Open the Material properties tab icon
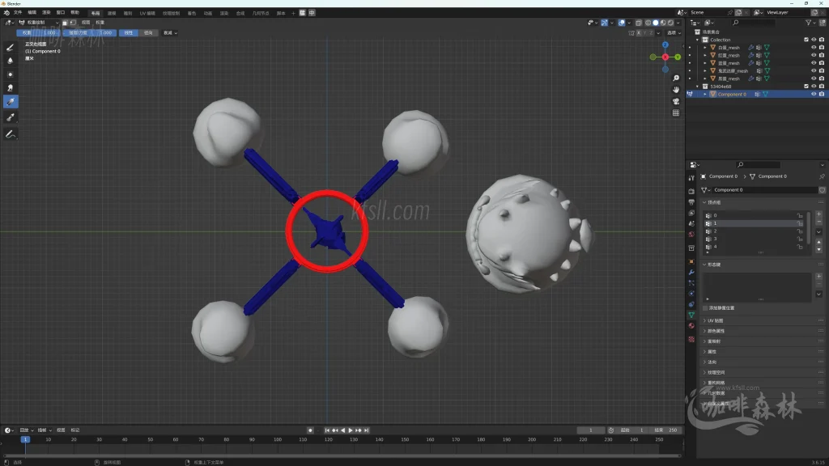 click(x=691, y=326)
